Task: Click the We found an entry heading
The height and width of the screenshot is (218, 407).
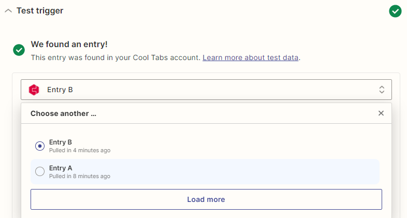Action: (69, 44)
